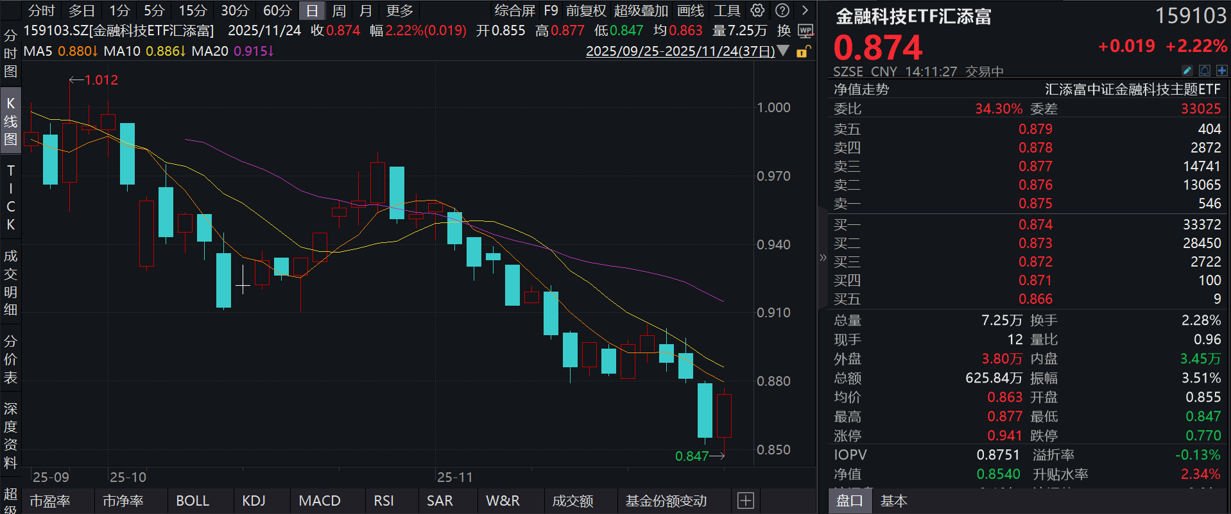
Task: Click the pencil edit note icon
Action: click(1187, 70)
